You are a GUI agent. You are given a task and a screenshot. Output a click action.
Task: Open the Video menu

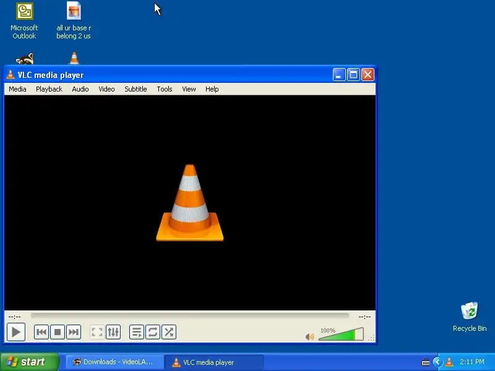point(106,89)
